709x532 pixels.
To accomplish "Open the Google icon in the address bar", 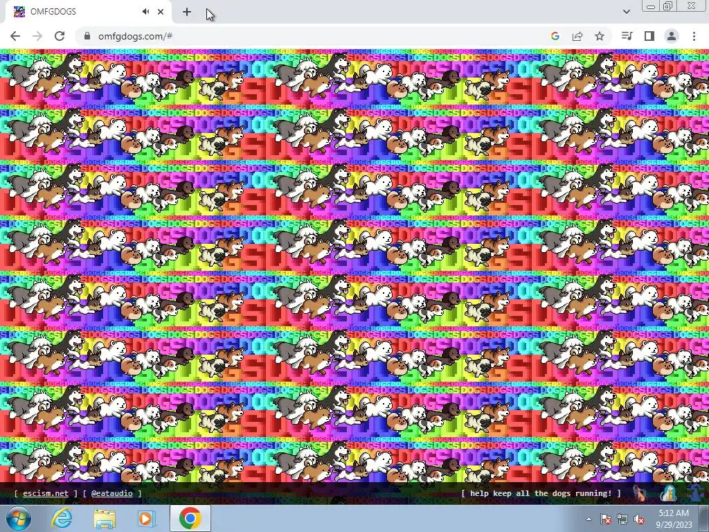I will (x=555, y=36).
